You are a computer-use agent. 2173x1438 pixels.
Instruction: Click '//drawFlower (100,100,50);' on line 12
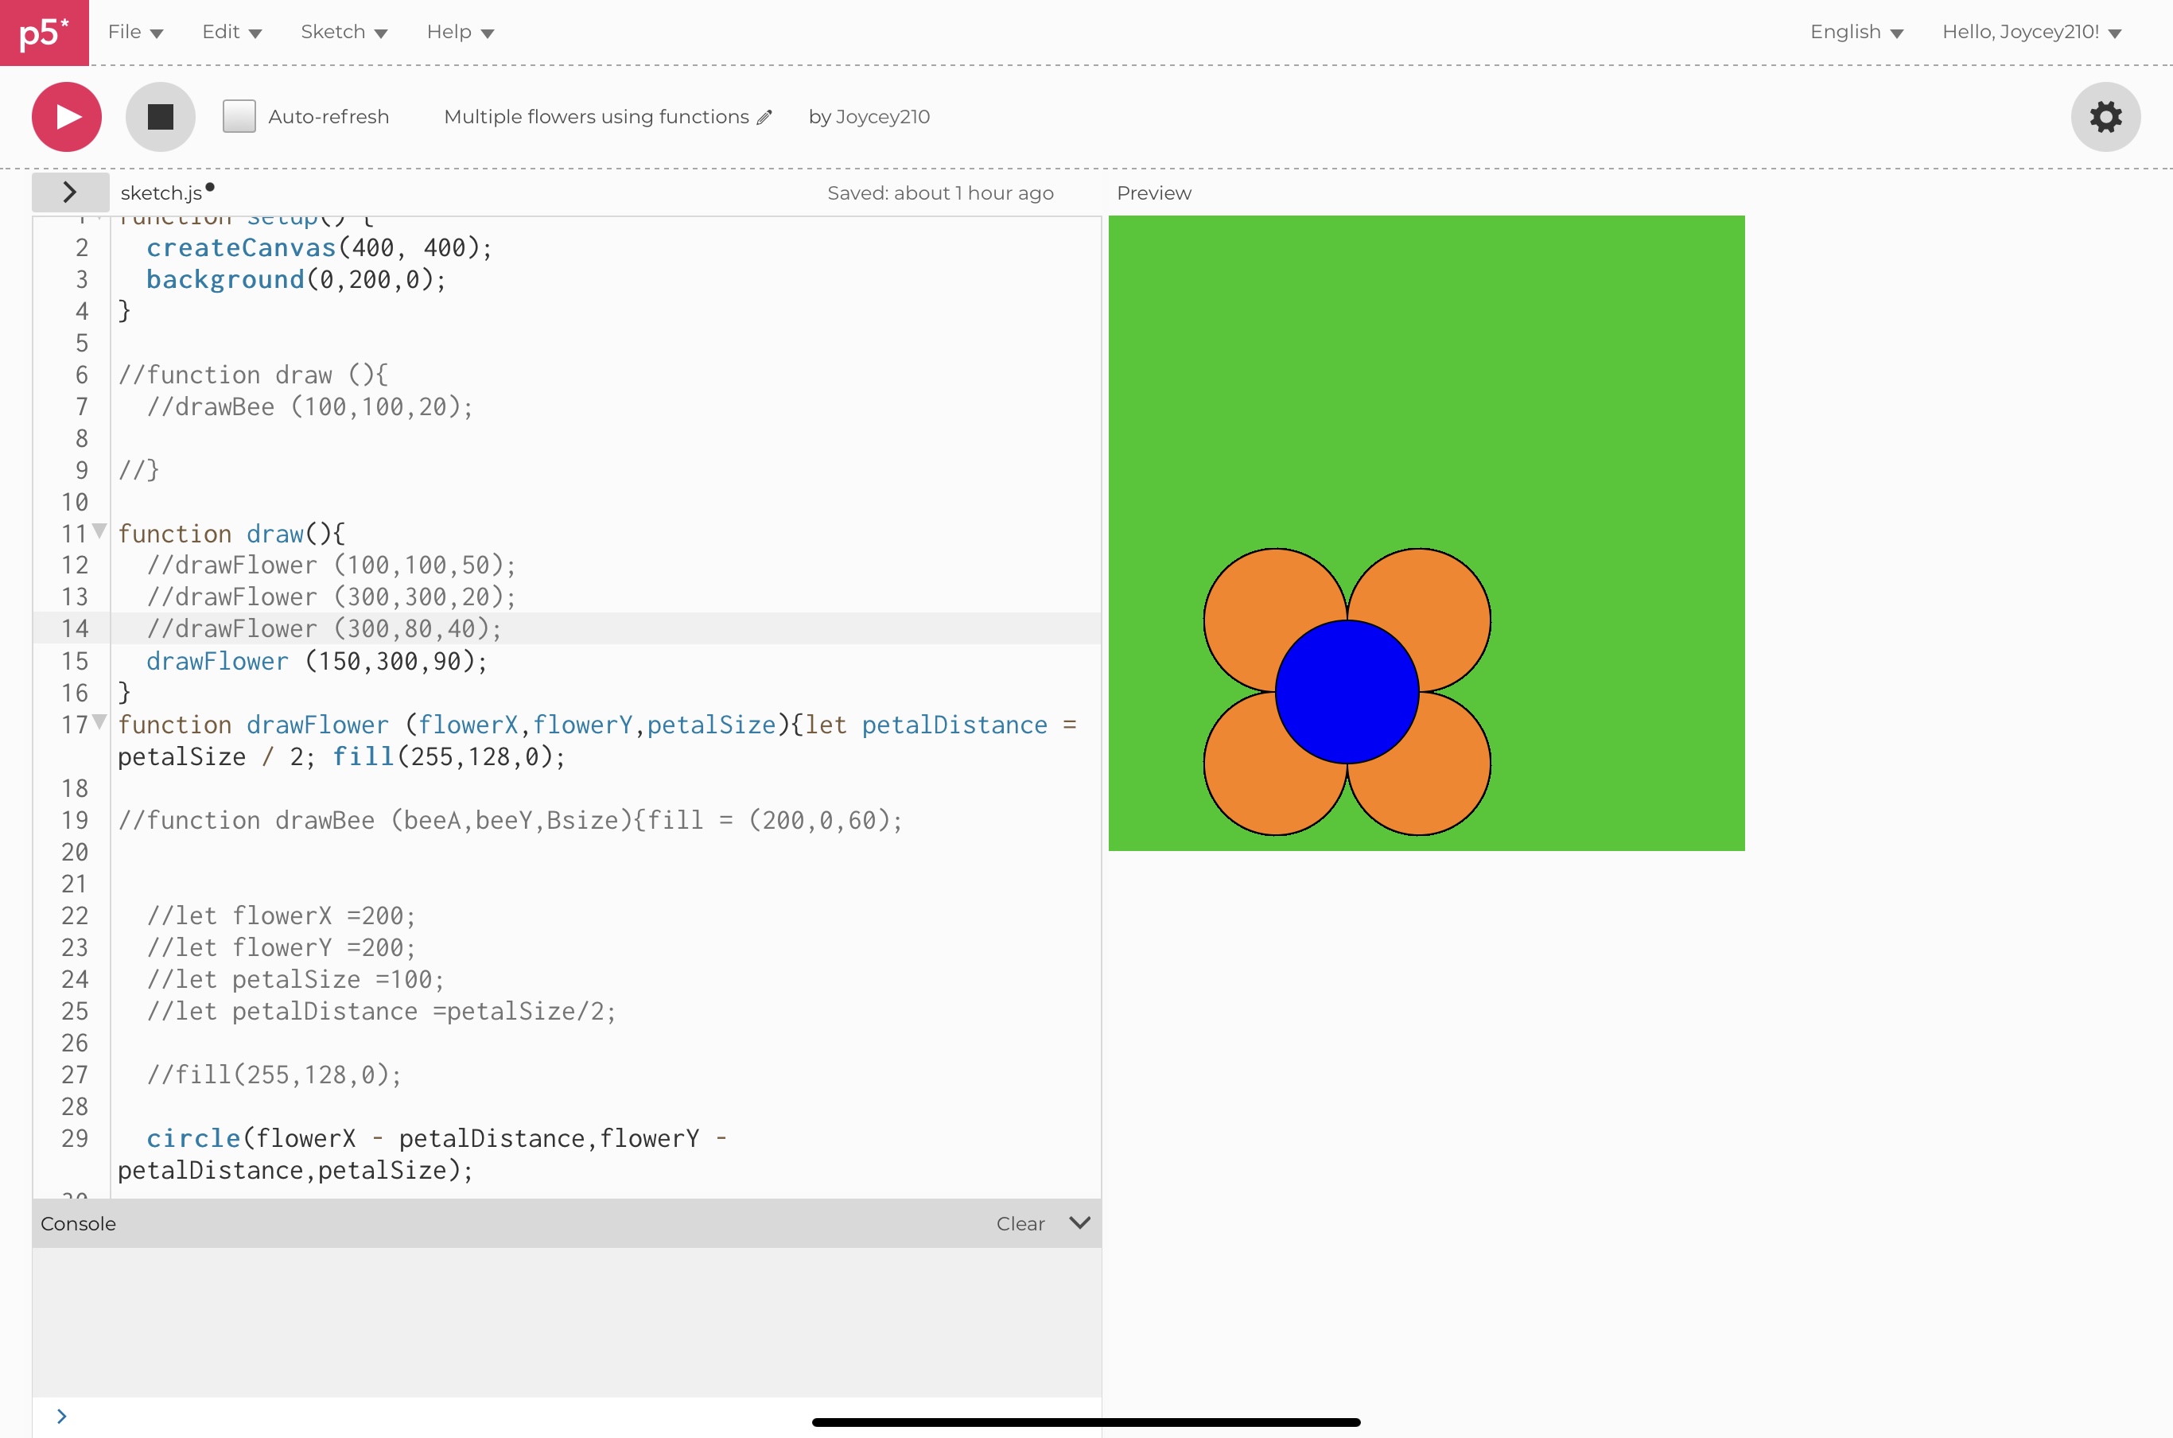click(331, 565)
